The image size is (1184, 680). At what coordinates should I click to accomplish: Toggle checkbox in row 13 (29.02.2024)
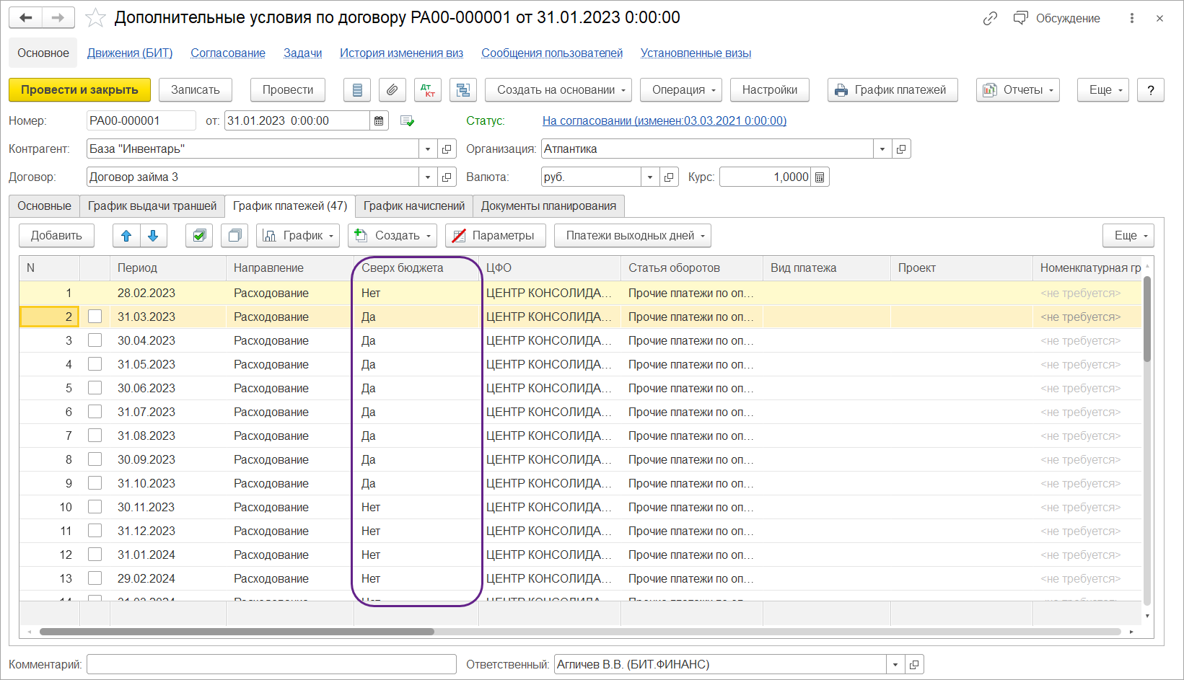(95, 578)
